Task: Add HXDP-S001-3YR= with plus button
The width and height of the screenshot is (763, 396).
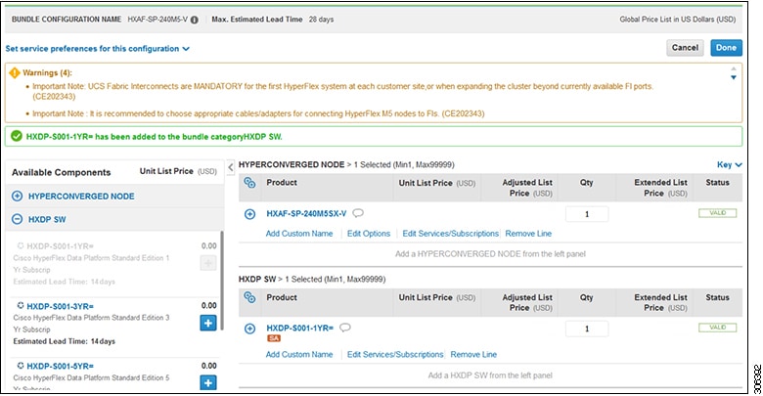Action: tap(208, 323)
